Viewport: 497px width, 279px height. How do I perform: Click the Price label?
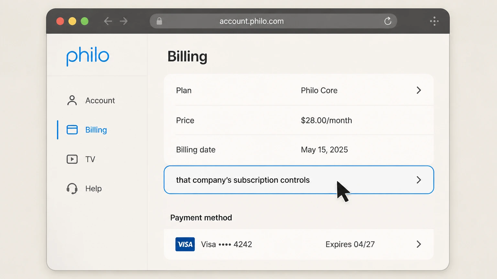[x=185, y=120]
